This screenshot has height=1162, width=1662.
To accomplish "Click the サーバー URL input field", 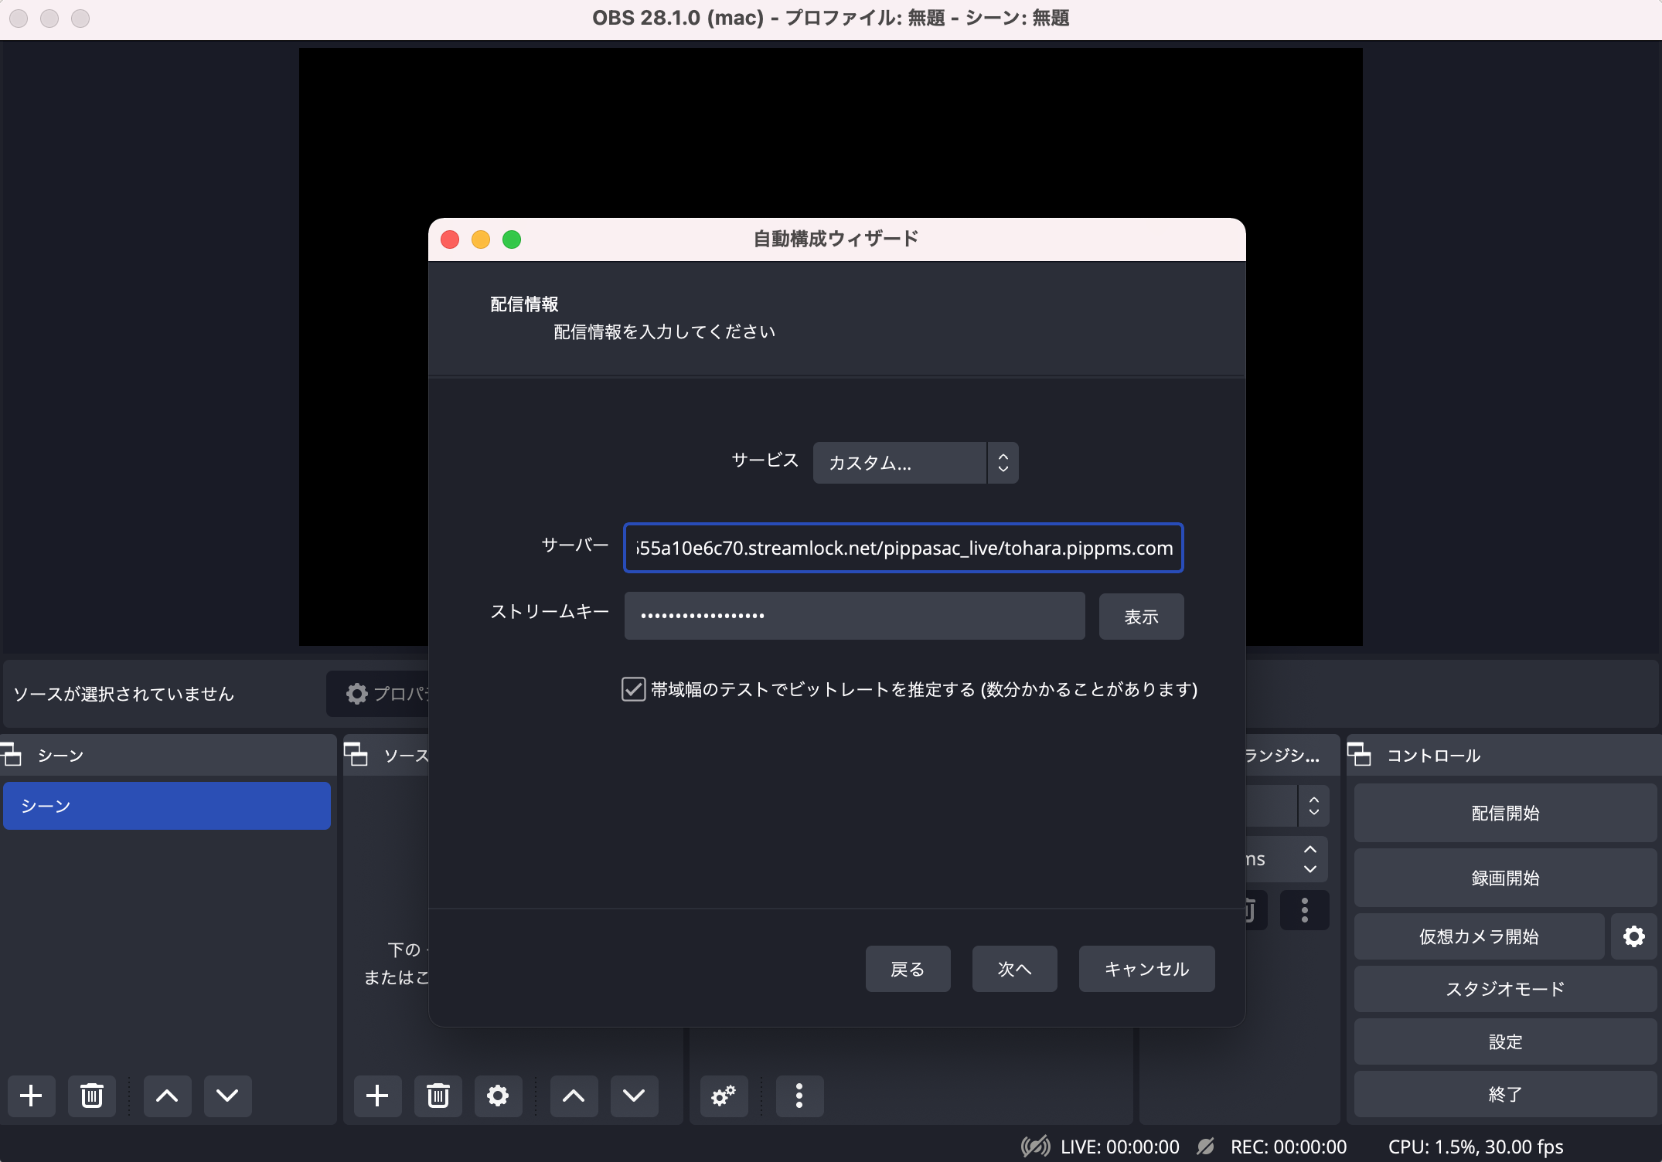I will click(x=903, y=548).
